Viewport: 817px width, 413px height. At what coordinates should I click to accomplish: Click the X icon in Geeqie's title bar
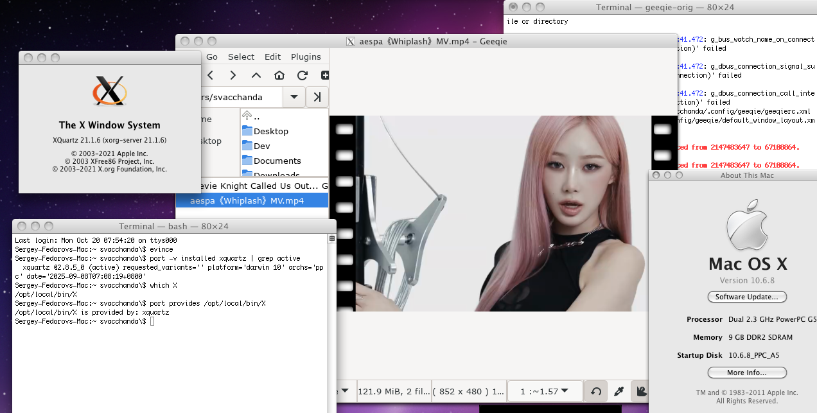(351, 41)
